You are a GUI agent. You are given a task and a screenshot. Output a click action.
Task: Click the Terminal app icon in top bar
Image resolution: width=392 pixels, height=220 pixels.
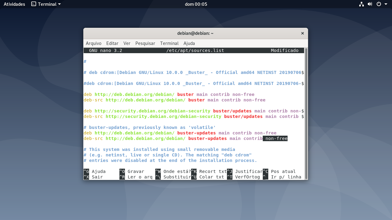coord(34,4)
